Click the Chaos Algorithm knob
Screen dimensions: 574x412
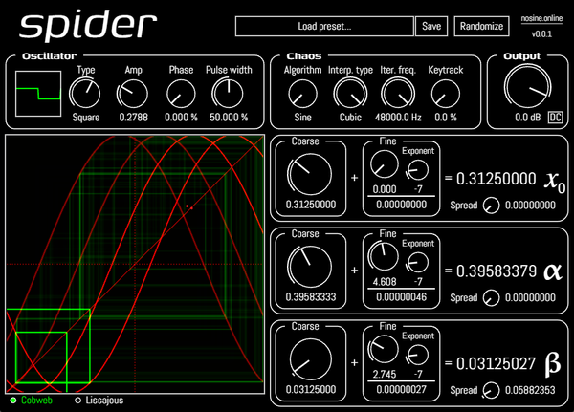(302, 94)
